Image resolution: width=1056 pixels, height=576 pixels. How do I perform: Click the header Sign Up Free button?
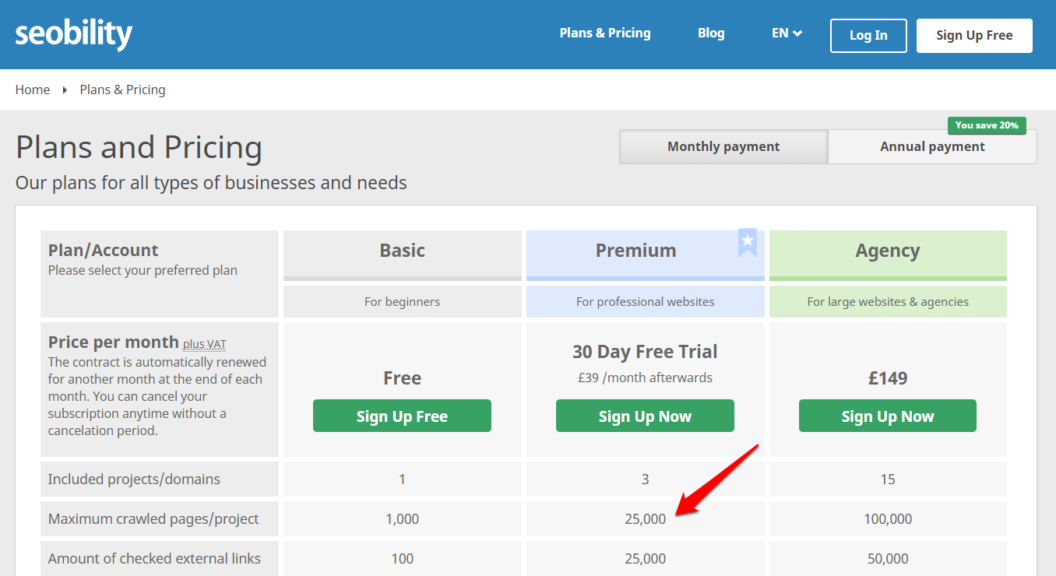tap(974, 36)
